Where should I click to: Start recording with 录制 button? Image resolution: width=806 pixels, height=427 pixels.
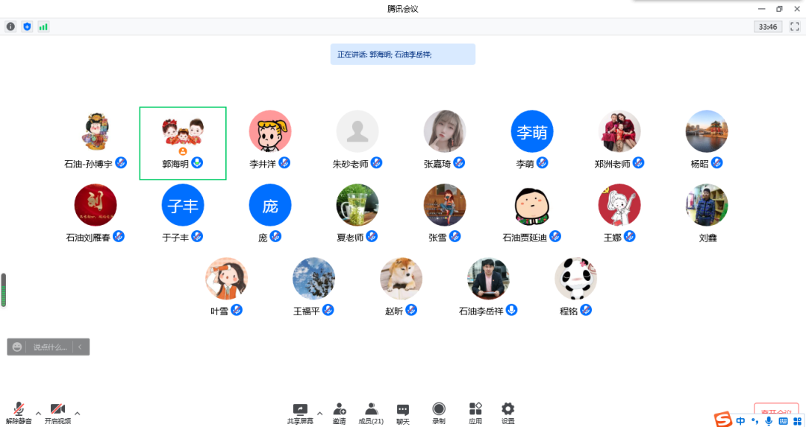click(439, 413)
